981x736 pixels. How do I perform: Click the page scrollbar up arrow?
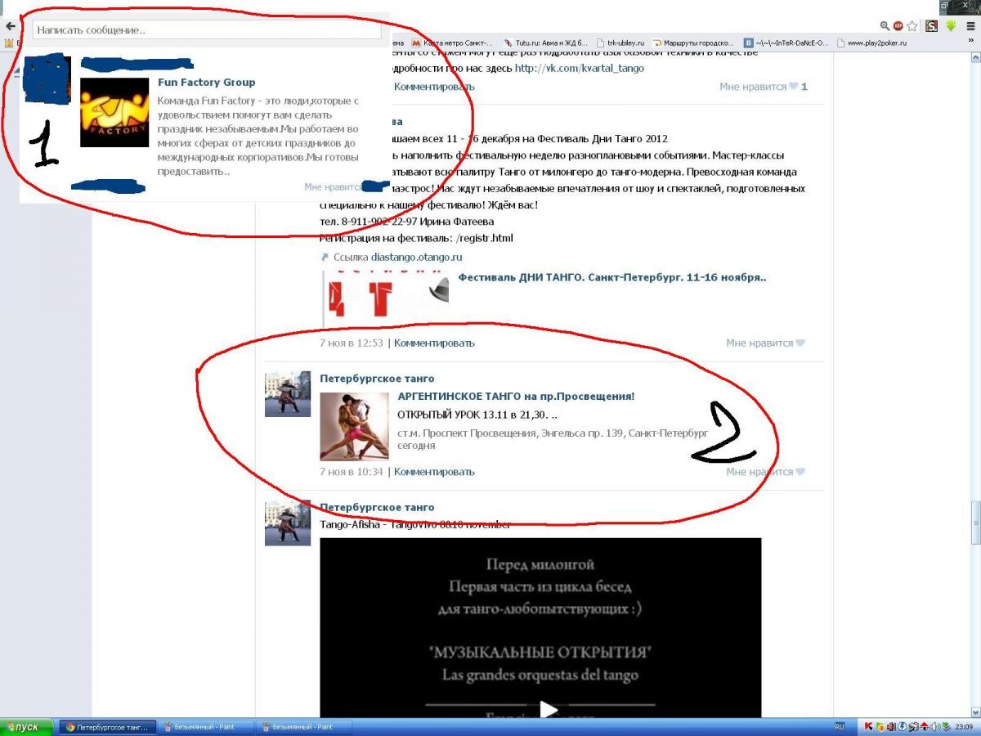[974, 58]
